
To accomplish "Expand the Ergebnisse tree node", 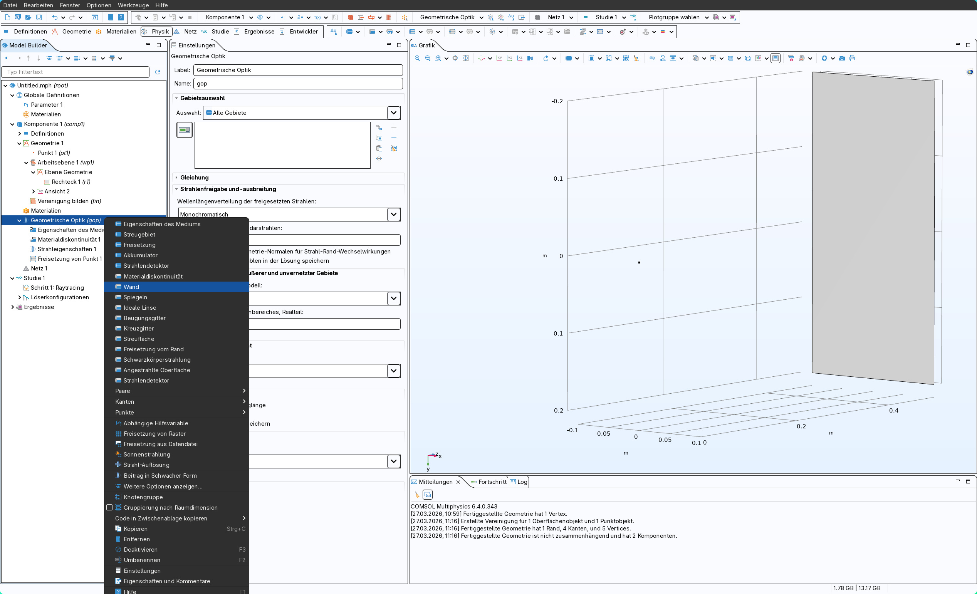I will 12,307.
